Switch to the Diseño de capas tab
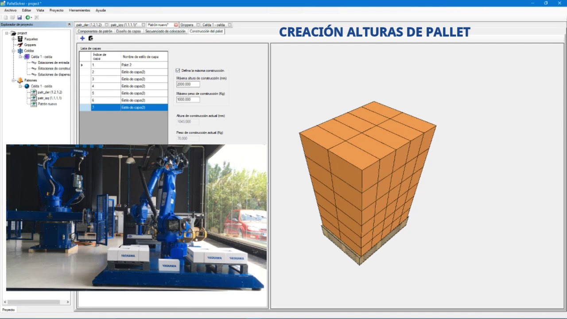The image size is (567, 319). tap(128, 31)
